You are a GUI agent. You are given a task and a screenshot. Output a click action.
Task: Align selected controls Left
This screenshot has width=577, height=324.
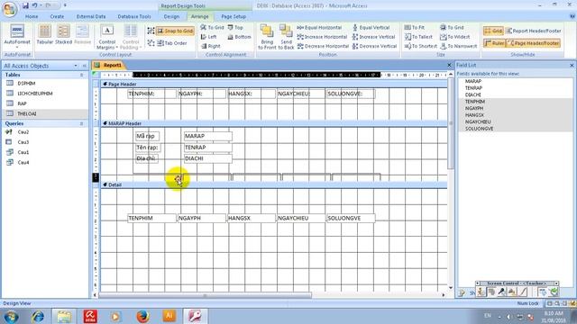tap(208, 37)
